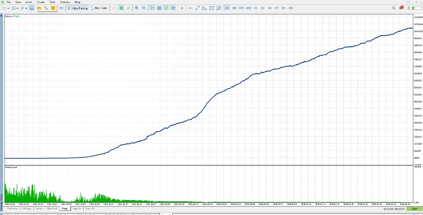
Task: Toggle Algo Trading on or off
Action: pos(78,8)
